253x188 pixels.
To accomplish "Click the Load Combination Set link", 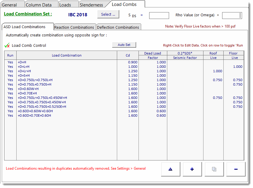I will tap(28, 14).
